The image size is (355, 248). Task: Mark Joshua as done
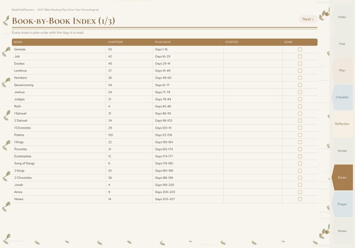click(x=300, y=92)
